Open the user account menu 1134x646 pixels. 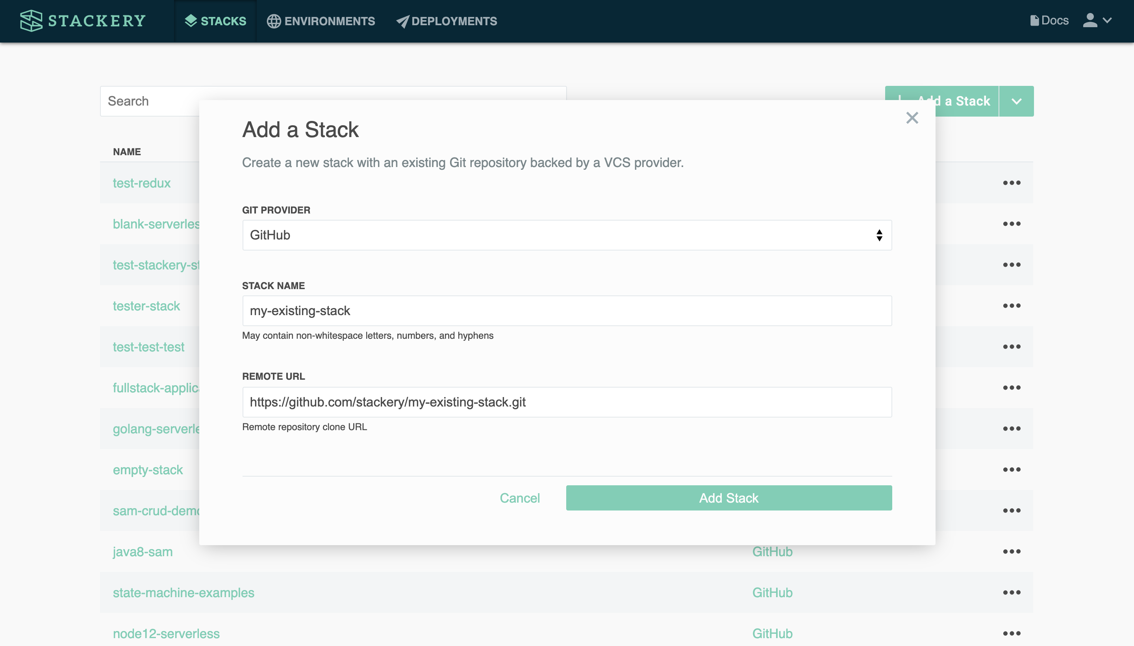(1097, 20)
